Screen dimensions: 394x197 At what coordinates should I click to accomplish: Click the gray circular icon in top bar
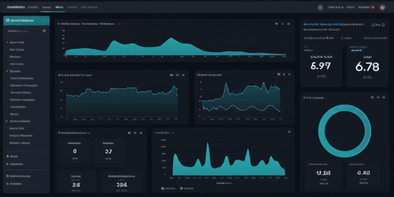(x=320, y=7)
